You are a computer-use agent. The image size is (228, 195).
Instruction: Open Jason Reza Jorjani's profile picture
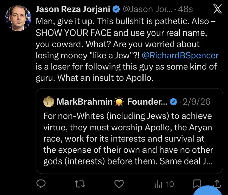click(x=18, y=18)
